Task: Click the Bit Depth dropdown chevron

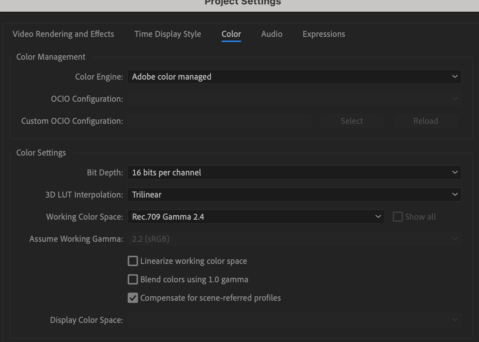Action: tap(454, 172)
